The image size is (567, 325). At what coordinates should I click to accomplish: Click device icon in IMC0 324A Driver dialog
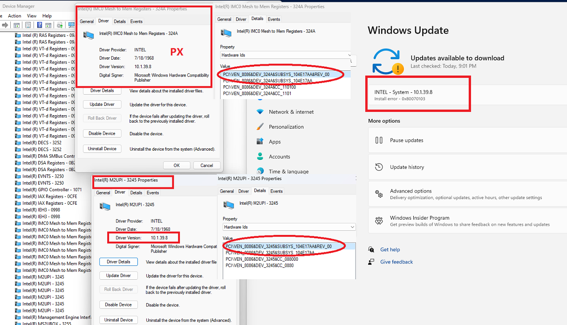88,35
